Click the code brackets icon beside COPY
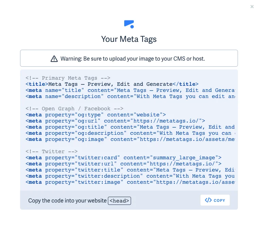 208,200
